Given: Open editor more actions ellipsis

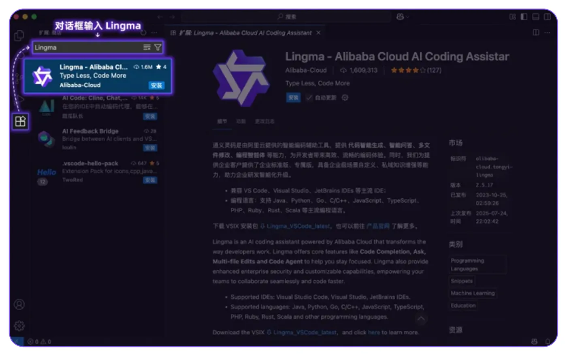Looking at the screenshot, I should coord(547,32).
